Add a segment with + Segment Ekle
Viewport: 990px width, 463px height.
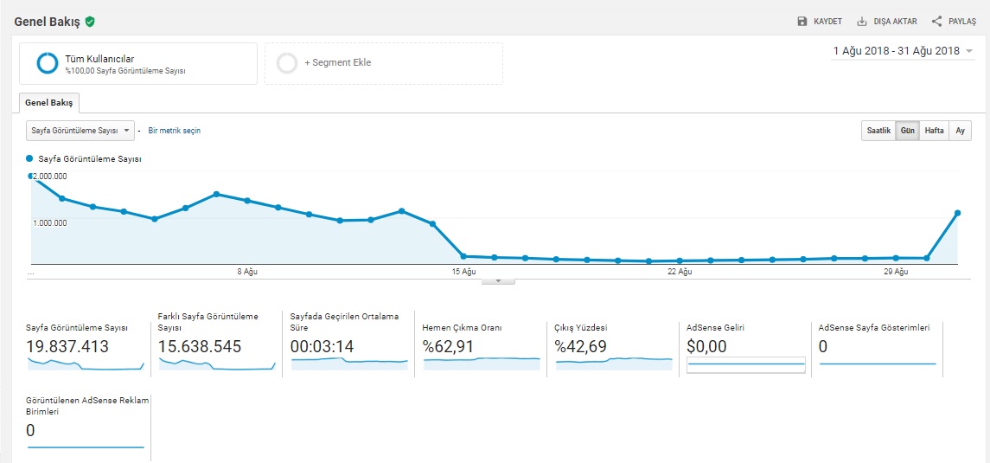click(x=337, y=63)
